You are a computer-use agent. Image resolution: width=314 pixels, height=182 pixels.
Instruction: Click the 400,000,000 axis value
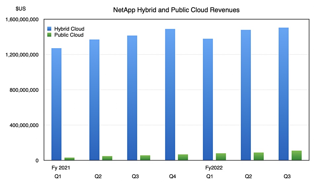tap(24, 125)
